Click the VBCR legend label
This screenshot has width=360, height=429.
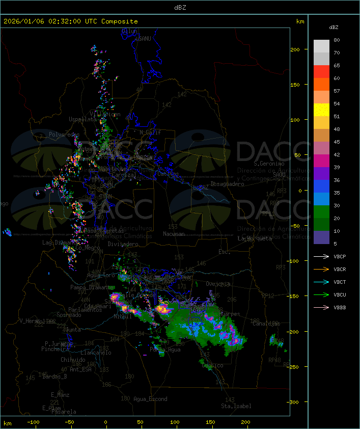click(340, 269)
